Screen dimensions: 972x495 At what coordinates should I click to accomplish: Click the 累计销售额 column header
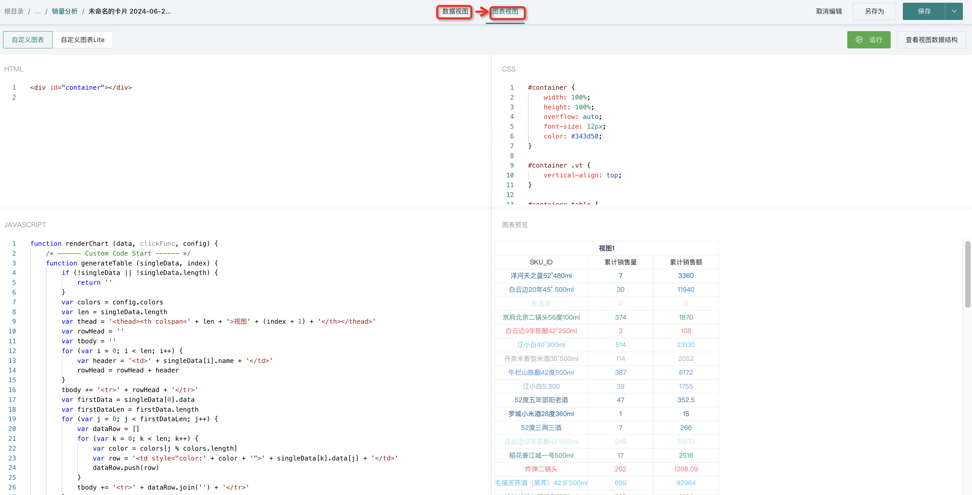point(686,262)
